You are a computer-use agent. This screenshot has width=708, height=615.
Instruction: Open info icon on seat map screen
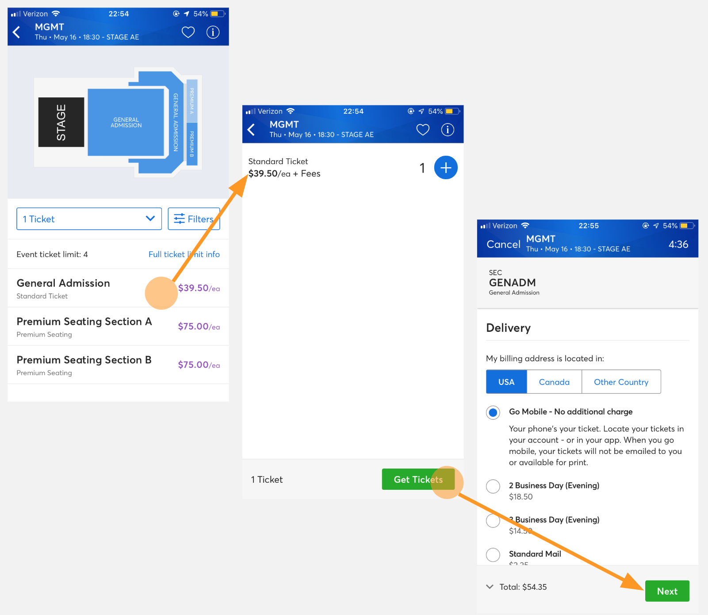pos(213,32)
